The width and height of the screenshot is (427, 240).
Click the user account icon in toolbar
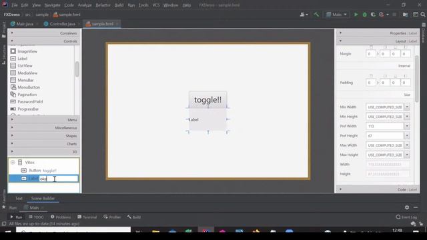coord(304,15)
